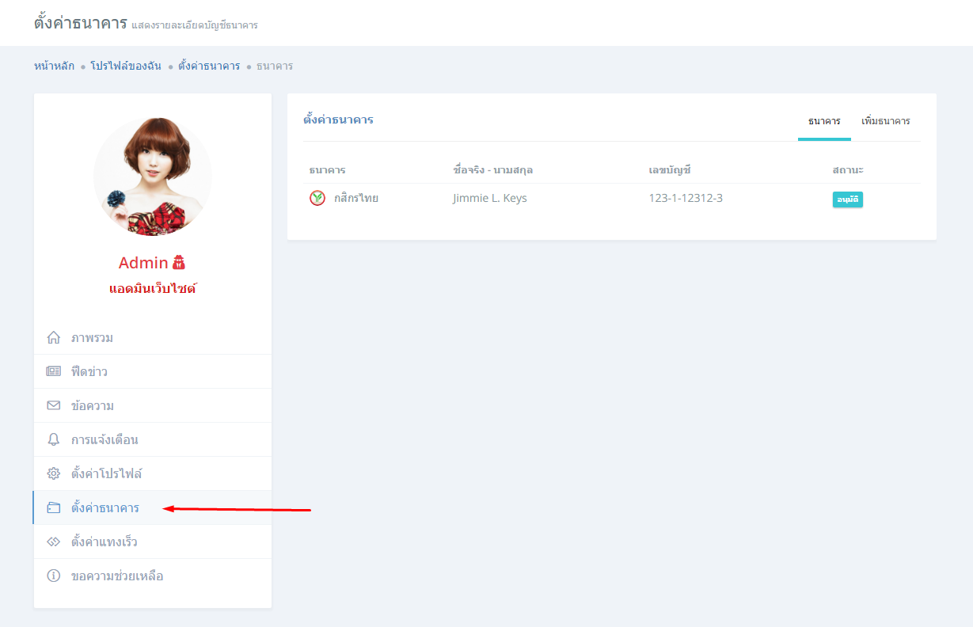Click the wallet icon beside ตั้งค่าธนาคาร
The height and width of the screenshot is (627, 973).
[54, 508]
